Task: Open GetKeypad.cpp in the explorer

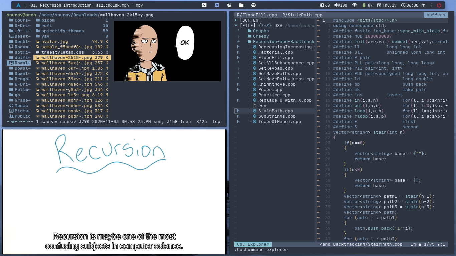Action: click(x=275, y=68)
